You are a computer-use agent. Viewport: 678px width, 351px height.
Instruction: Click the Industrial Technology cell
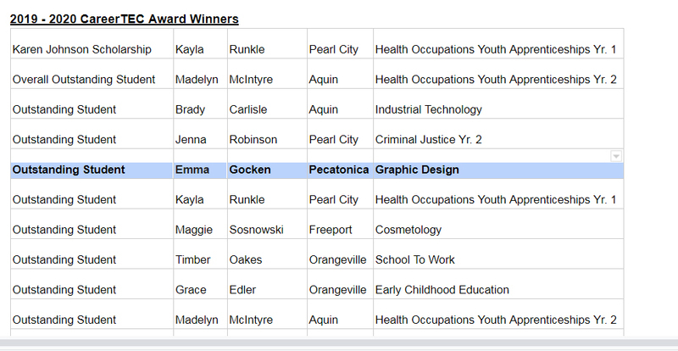tap(428, 109)
